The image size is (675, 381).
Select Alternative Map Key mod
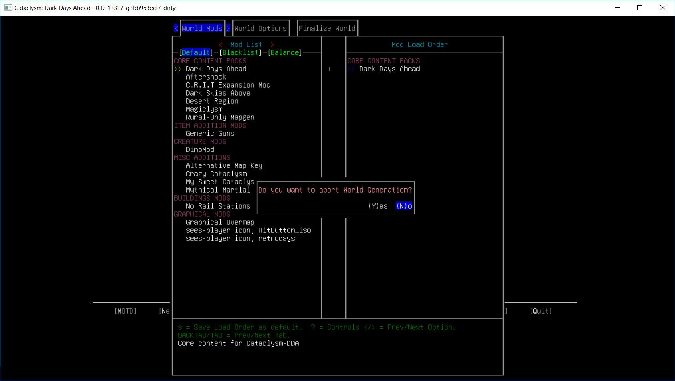point(224,166)
